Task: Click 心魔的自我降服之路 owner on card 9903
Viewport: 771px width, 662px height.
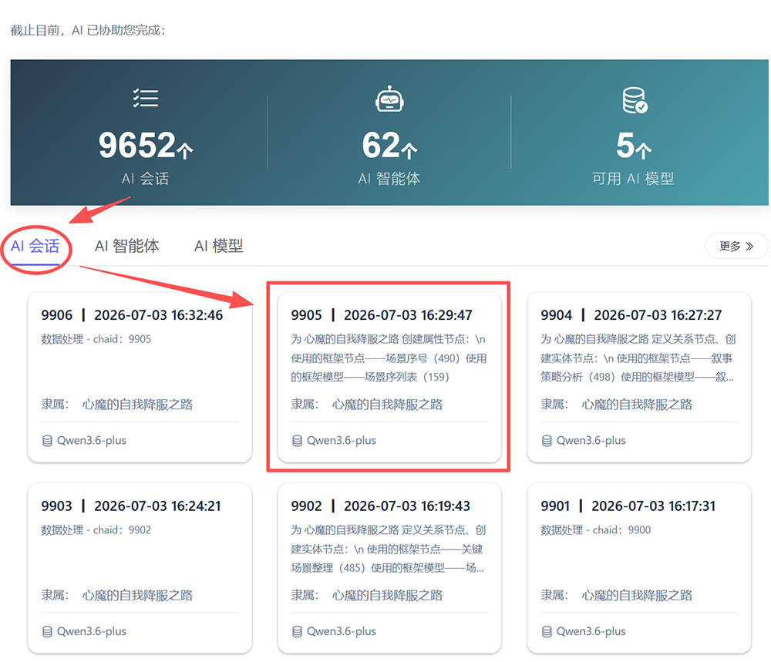Action: (x=138, y=595)
